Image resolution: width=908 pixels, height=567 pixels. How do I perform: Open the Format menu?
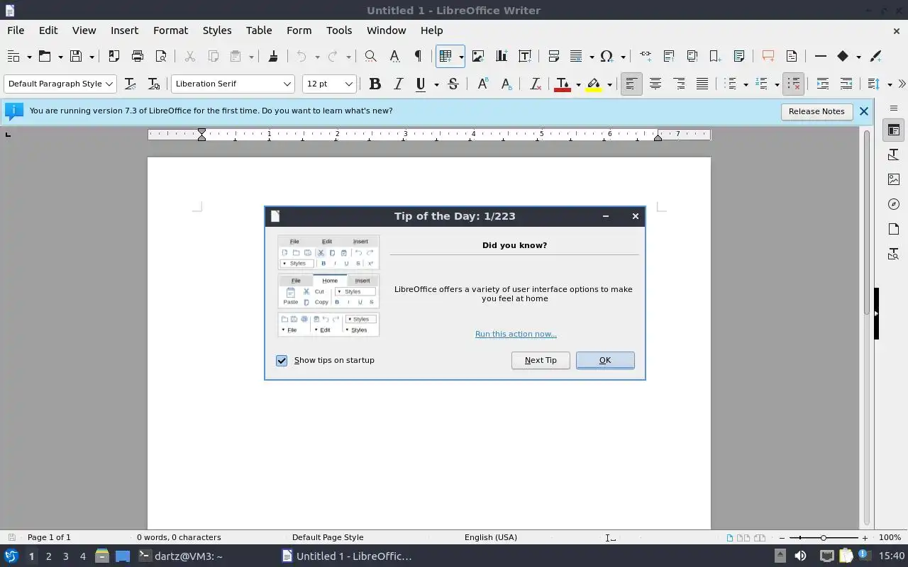coord(170,30)
